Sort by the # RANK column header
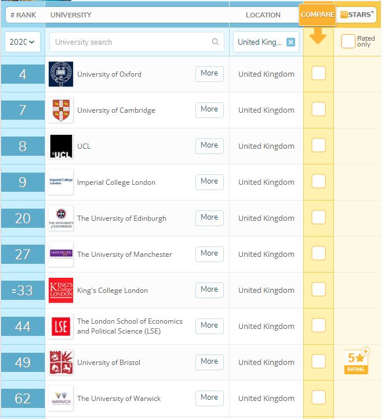The image size is (385, 419). point(23,15)
